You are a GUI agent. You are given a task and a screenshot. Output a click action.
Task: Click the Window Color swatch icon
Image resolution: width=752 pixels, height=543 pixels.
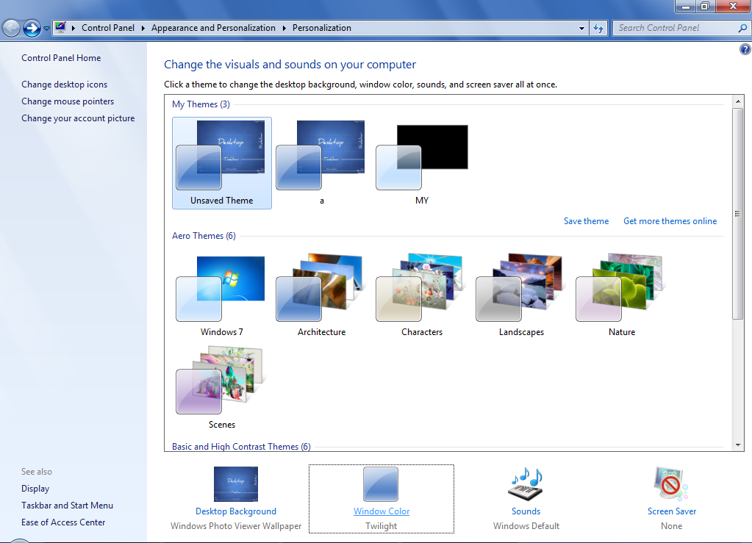(382, 484)
